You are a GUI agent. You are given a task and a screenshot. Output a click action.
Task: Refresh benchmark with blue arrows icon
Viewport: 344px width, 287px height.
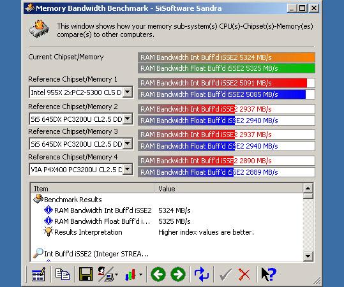pyautogui.click(x=202, y=274)
